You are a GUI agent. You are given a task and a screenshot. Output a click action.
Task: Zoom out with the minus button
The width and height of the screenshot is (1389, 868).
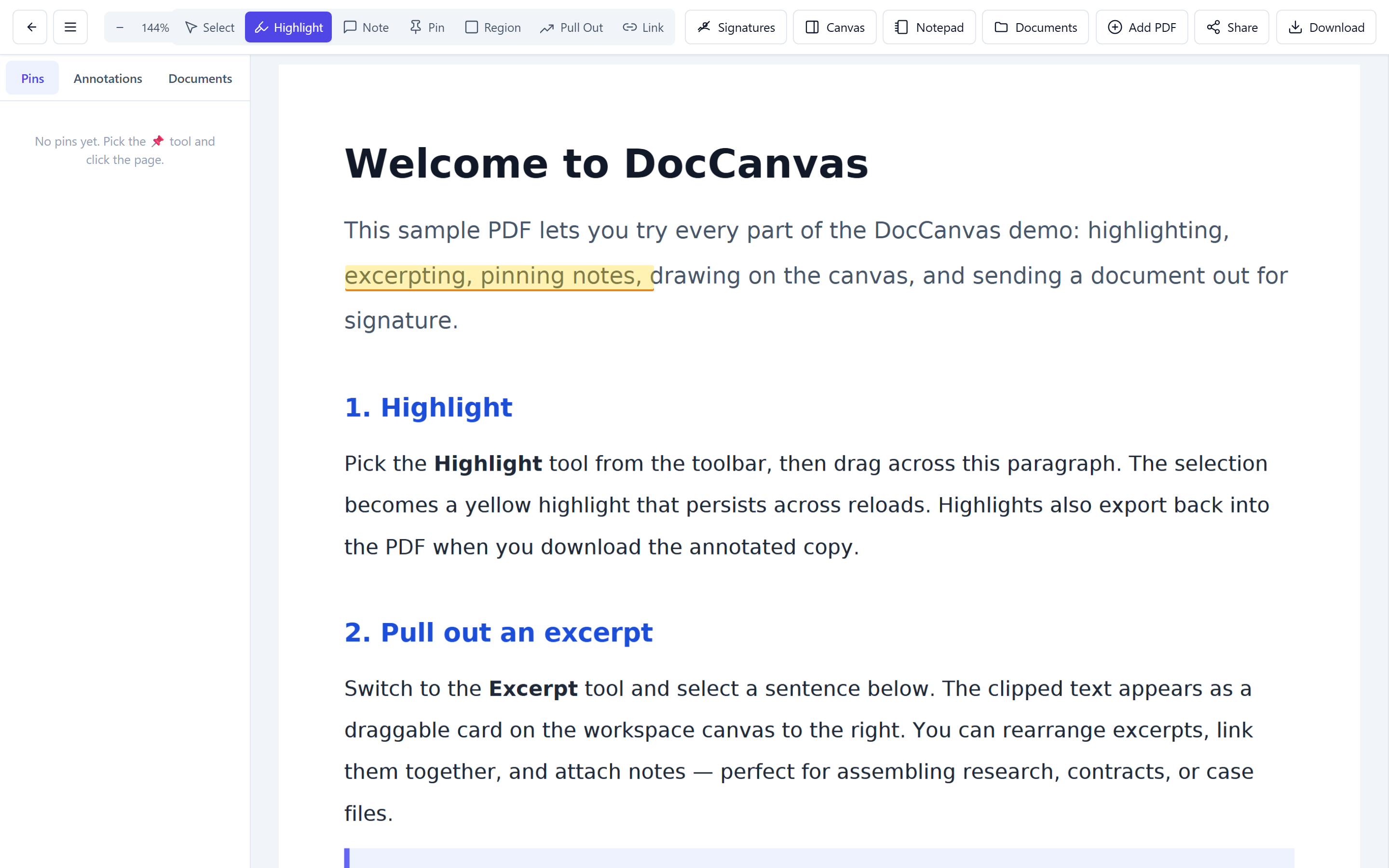pyautogui.click(x=120, y=27)
